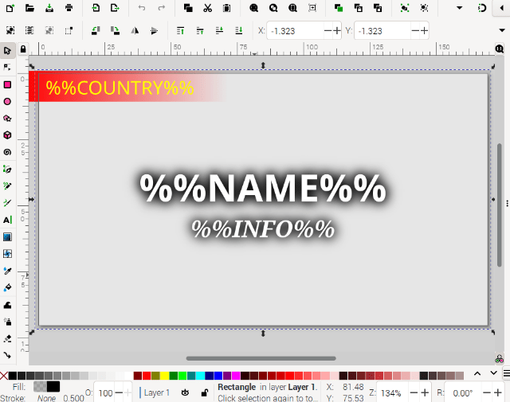Pick the yellow palette swatch
Viewport: 510px width, 402px height.
tap(165, 376)
